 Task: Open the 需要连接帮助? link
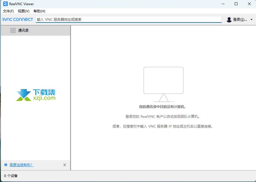click(x=22, y=165)
